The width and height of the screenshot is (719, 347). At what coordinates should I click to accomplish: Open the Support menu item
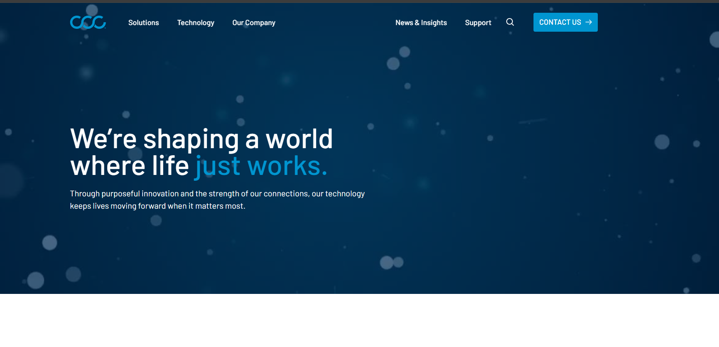point(478,23)
